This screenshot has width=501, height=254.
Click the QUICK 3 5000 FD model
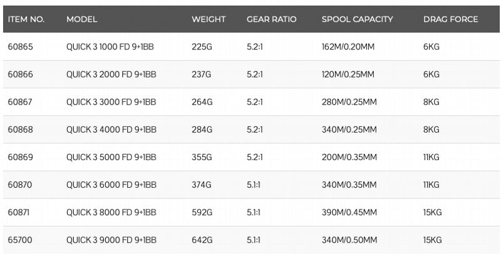pyautogui.click(x=111, y=157)
